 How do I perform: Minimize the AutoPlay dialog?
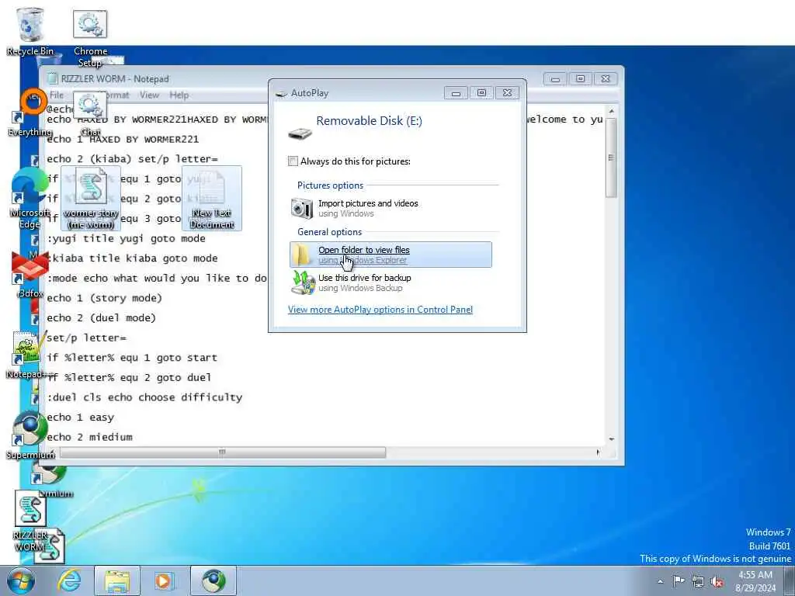pyautogui.click(x=456, y=93)
